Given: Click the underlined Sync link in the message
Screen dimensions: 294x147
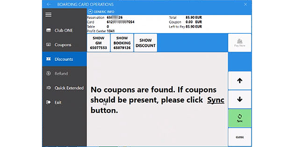Looking at the screenshot, I should point(215,100).
